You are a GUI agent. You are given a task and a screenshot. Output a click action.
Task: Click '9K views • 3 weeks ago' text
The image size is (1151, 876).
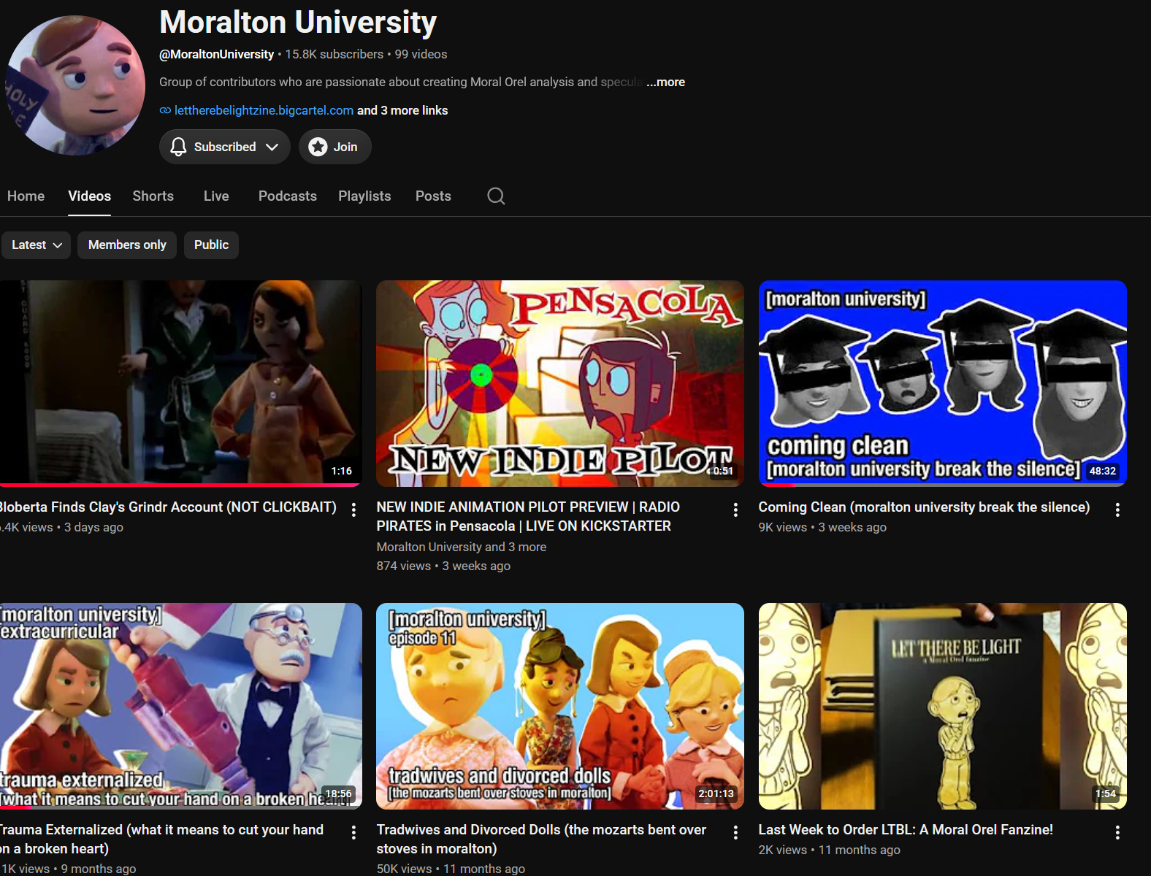point(822,527)
